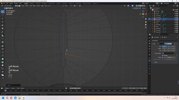Hide the Cylinder object in outliner
Screen dimensions: 179x100
(x=175, y=21)
